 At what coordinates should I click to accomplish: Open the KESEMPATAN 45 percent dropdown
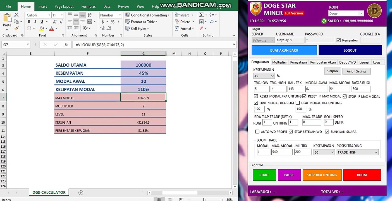(x=264, y=76)
